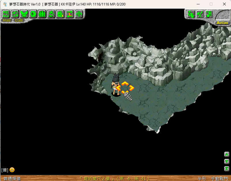Toggle the 半形 half-width input mode
231x181 pixels.
(x=202, y=178)
